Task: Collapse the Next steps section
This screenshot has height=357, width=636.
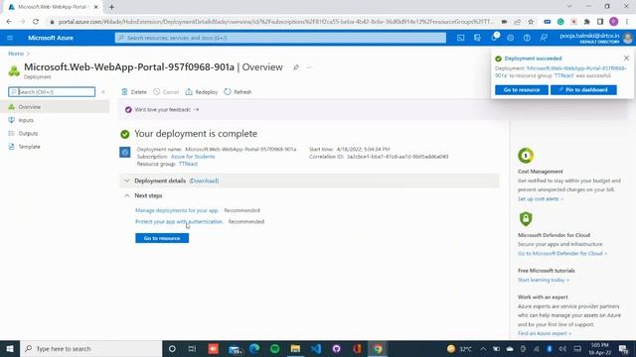Action: click(x=127, y=195)
